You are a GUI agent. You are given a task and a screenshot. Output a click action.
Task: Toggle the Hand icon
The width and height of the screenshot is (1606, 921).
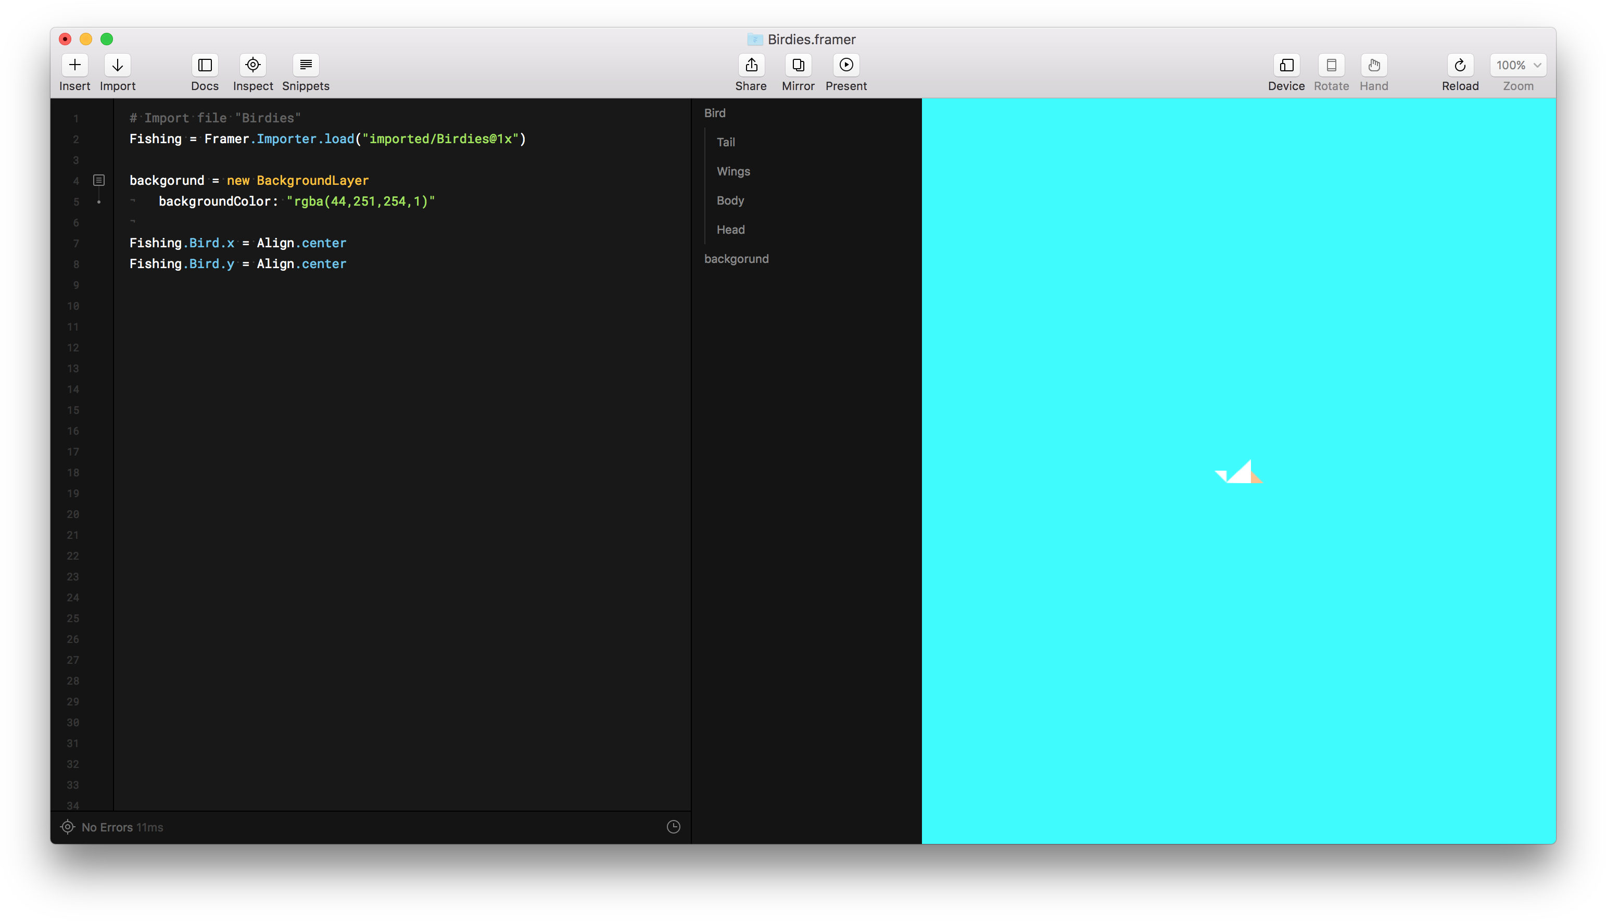coord(1374,65)
